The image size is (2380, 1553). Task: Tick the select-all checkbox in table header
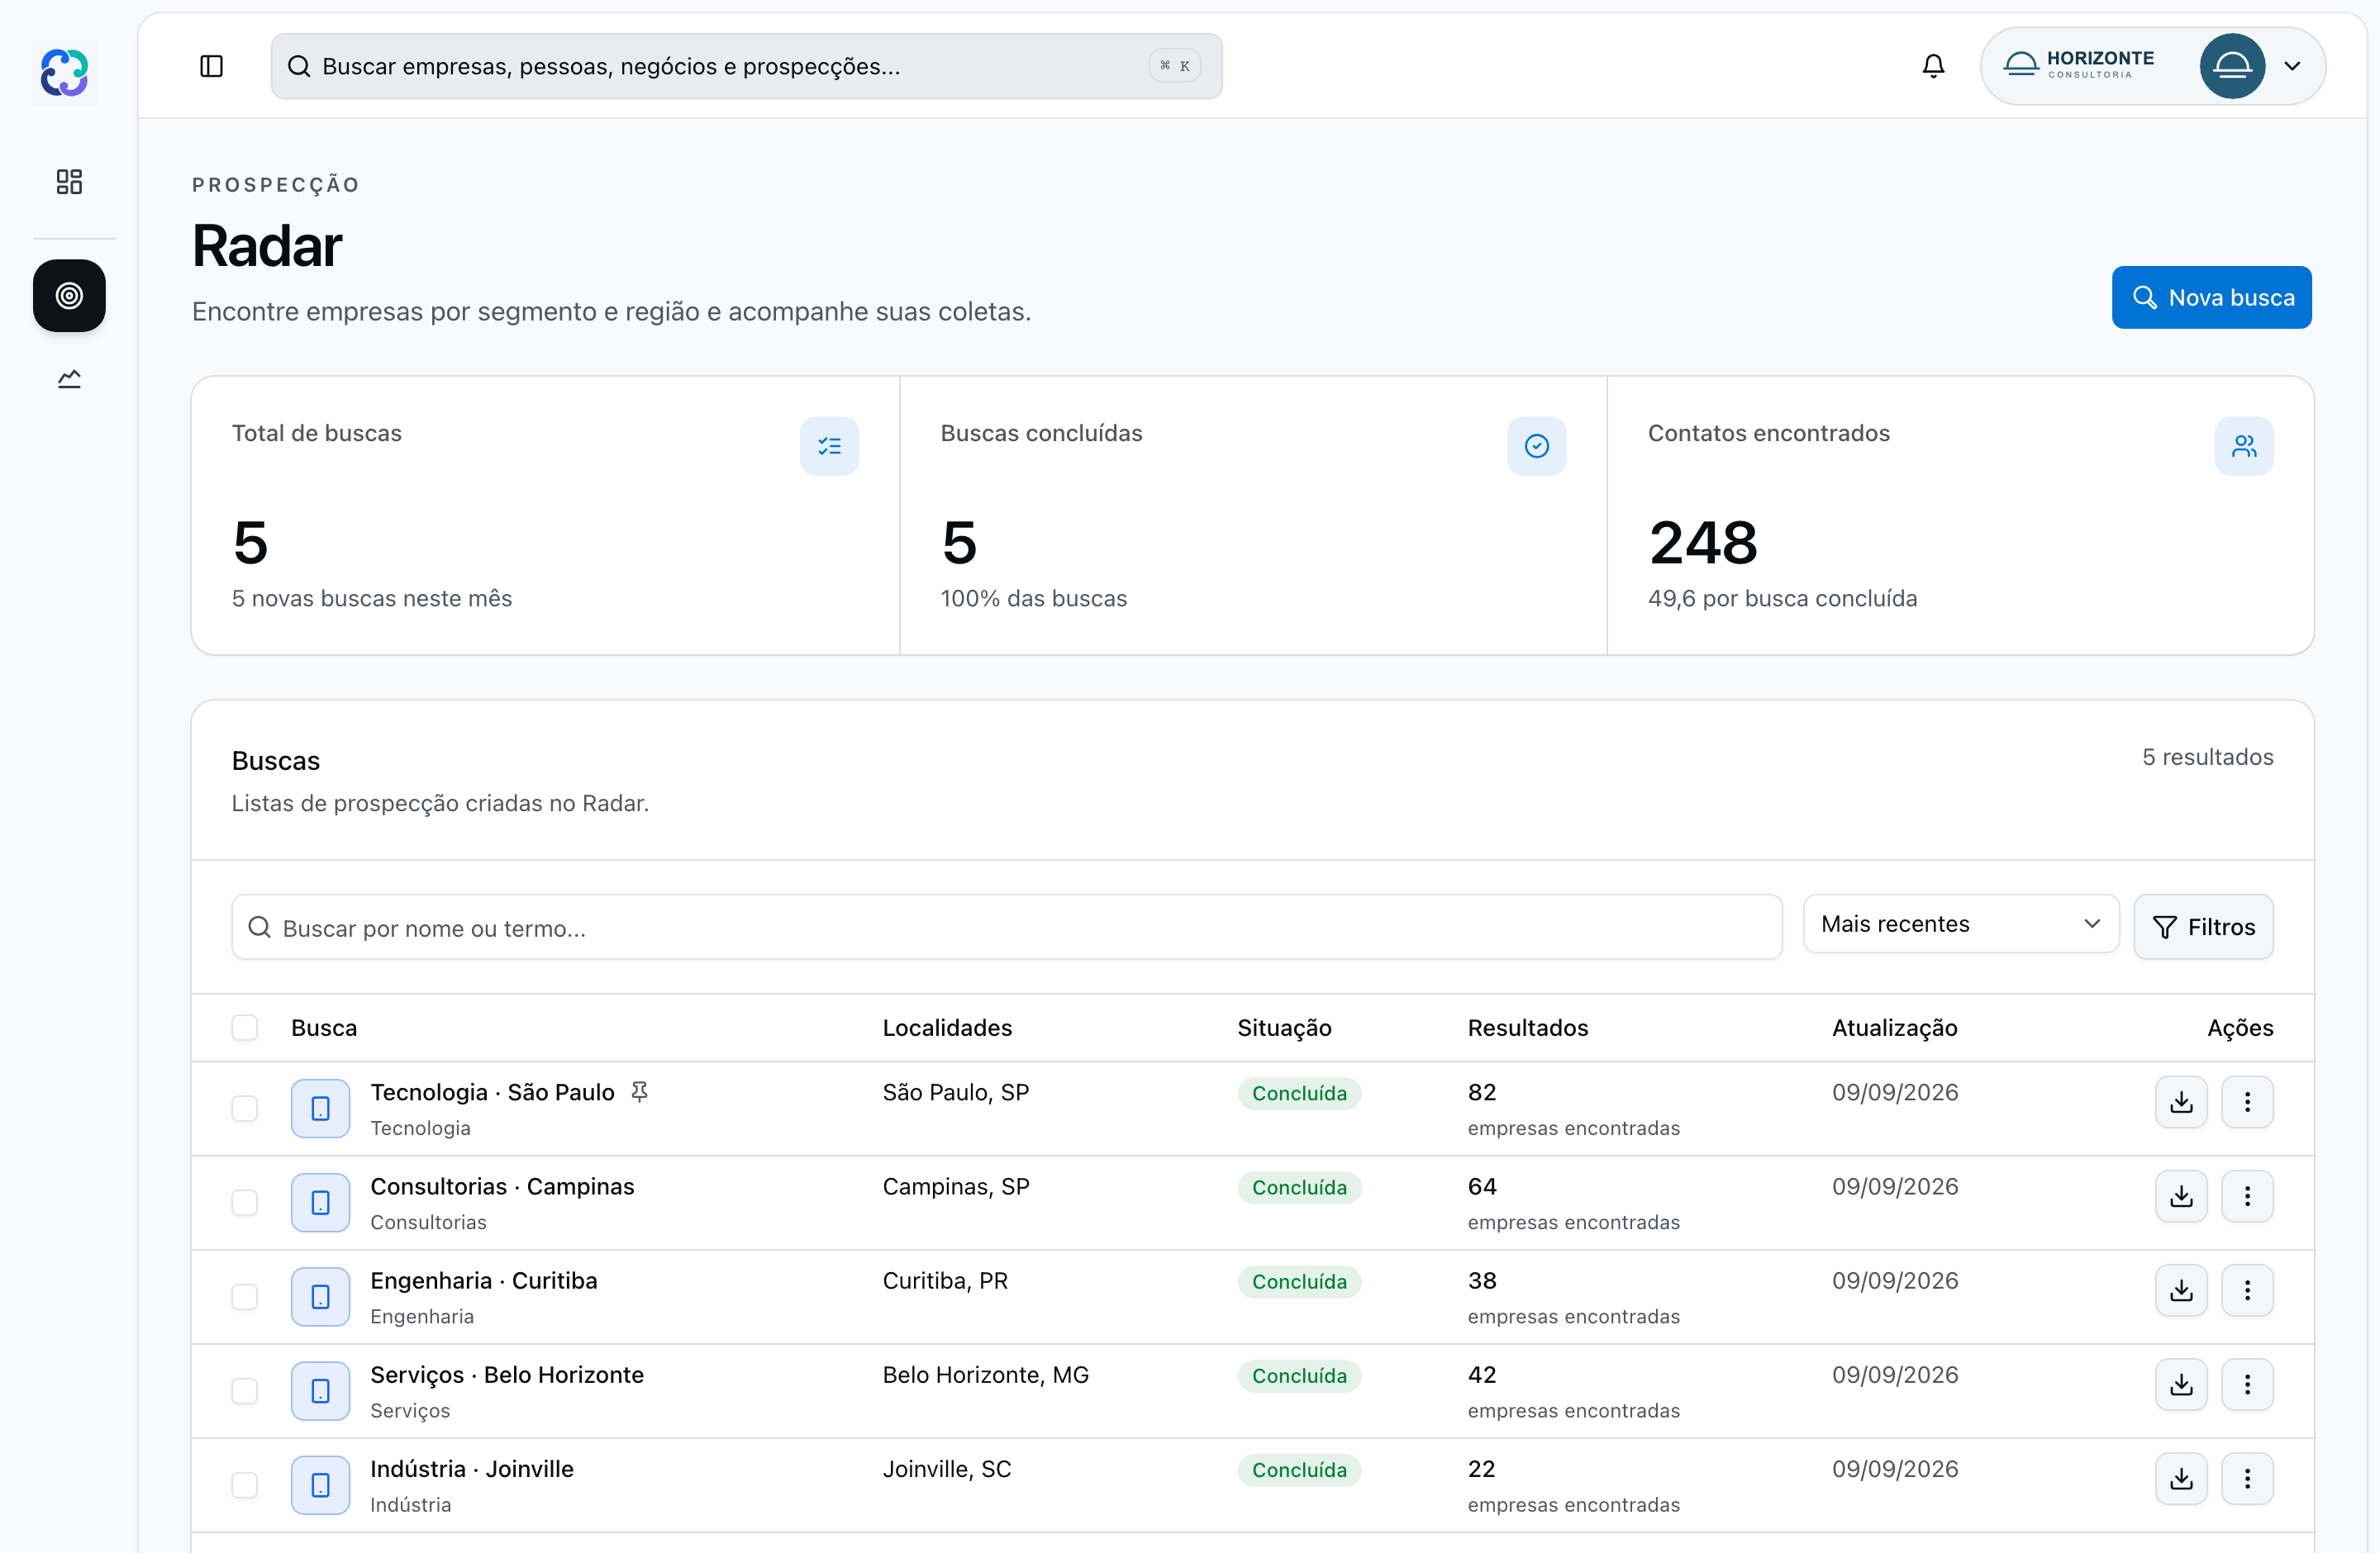[244, 1028]
